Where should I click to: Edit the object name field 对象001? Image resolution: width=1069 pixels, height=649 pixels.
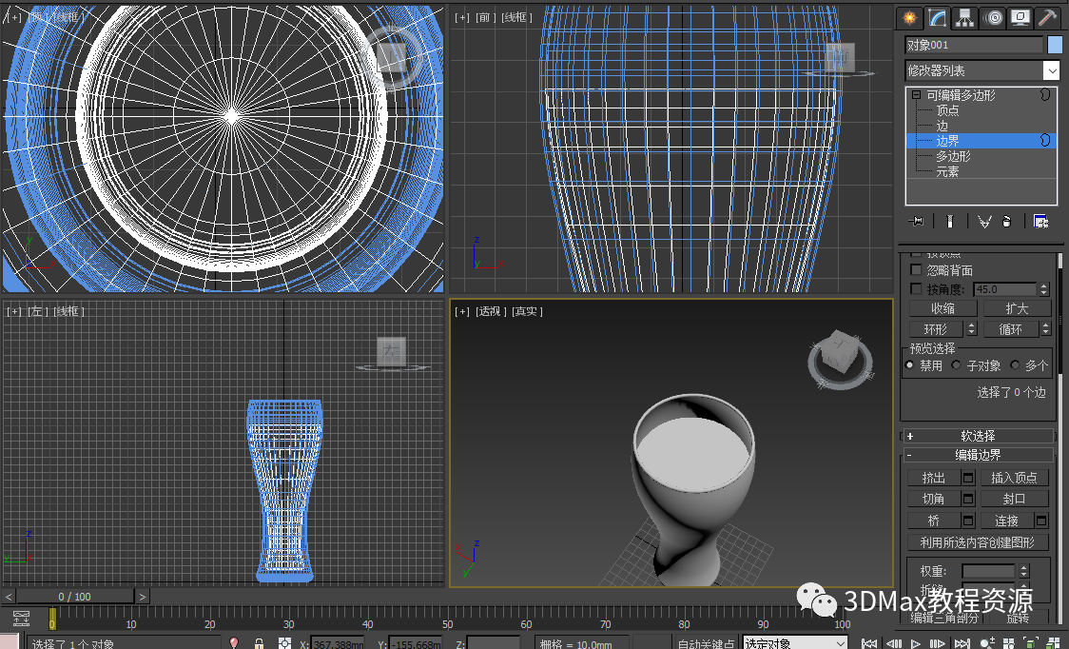(974, 45)
